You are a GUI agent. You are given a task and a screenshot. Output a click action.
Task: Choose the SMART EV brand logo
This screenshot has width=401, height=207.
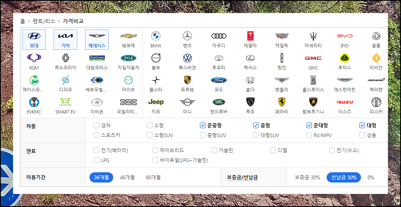65,102
